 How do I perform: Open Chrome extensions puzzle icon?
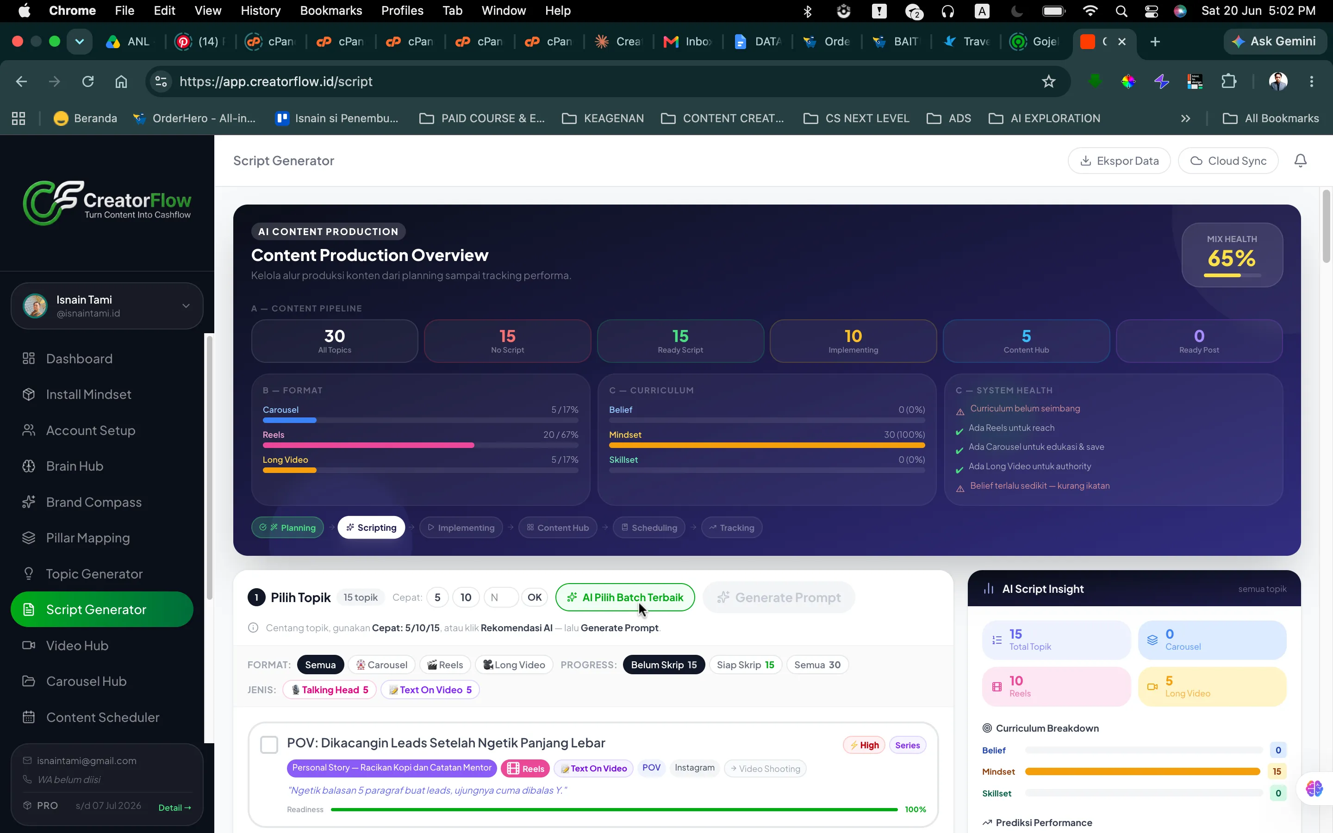coord(1229,81)
